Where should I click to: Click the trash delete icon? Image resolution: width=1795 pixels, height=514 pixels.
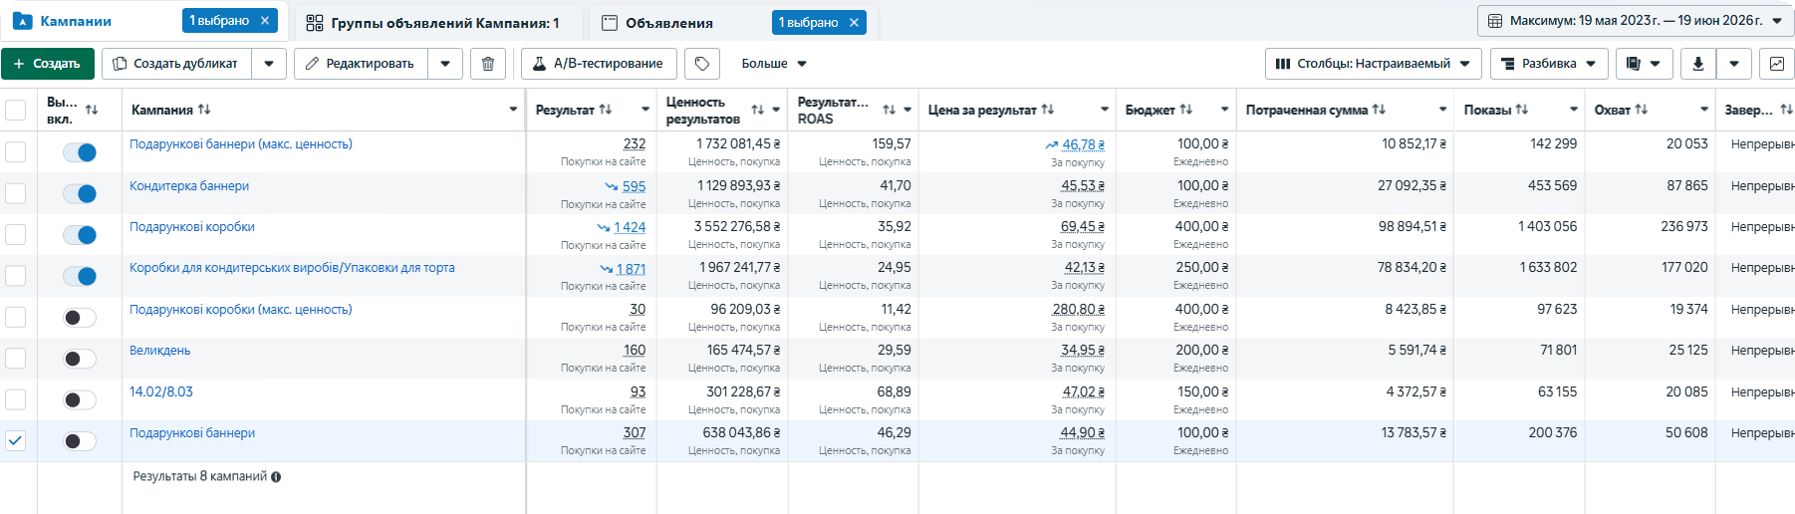tap(487, 64)
